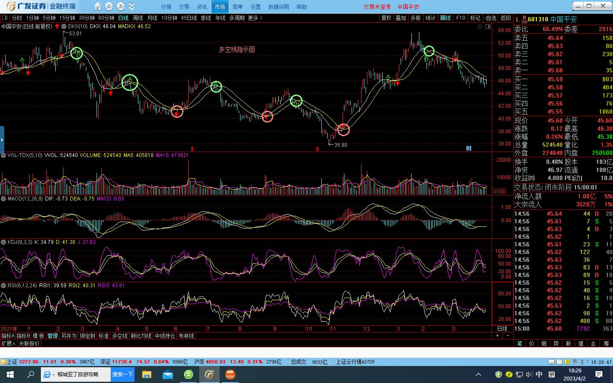Click the 返回 button

pyautogui.click(x=505, y=18)
